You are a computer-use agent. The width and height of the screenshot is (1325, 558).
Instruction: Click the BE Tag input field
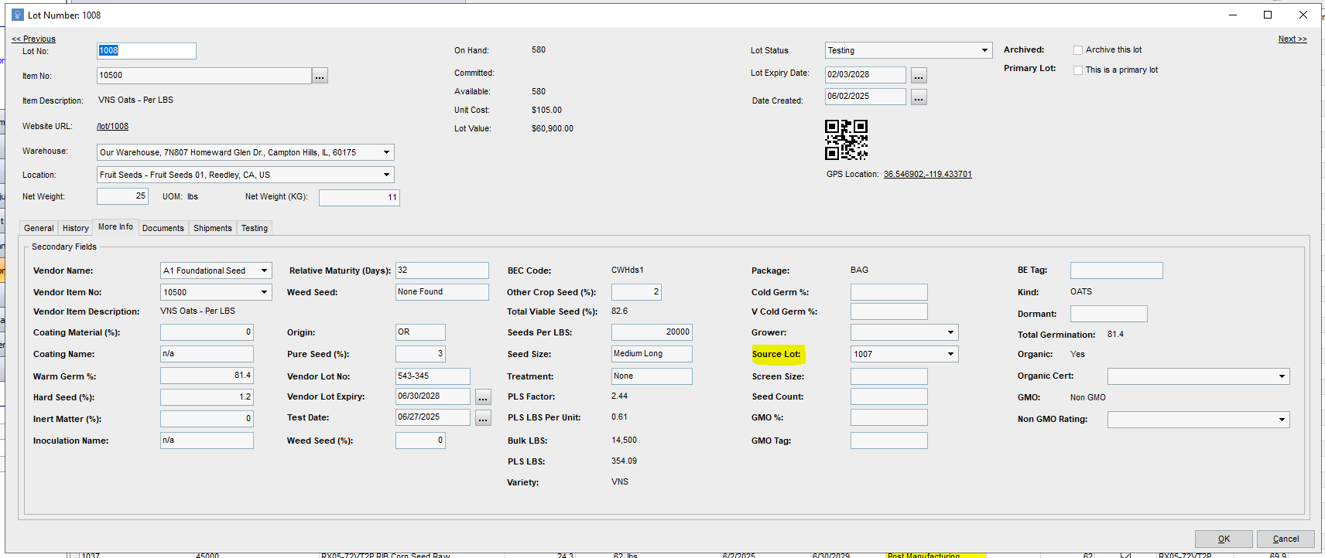pos(1116,270)
